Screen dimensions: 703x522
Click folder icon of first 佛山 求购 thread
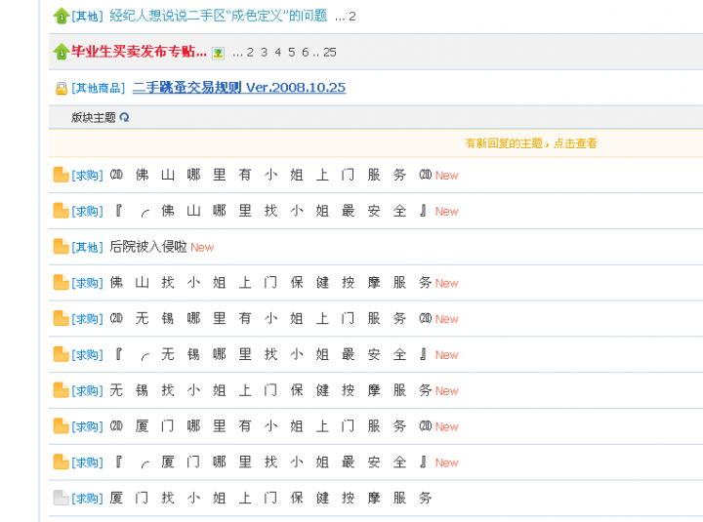61,176
